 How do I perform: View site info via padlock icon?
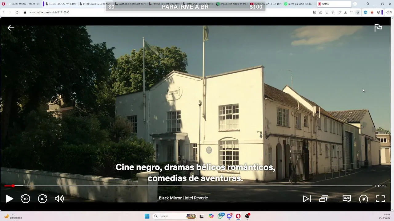pos(25,12)
